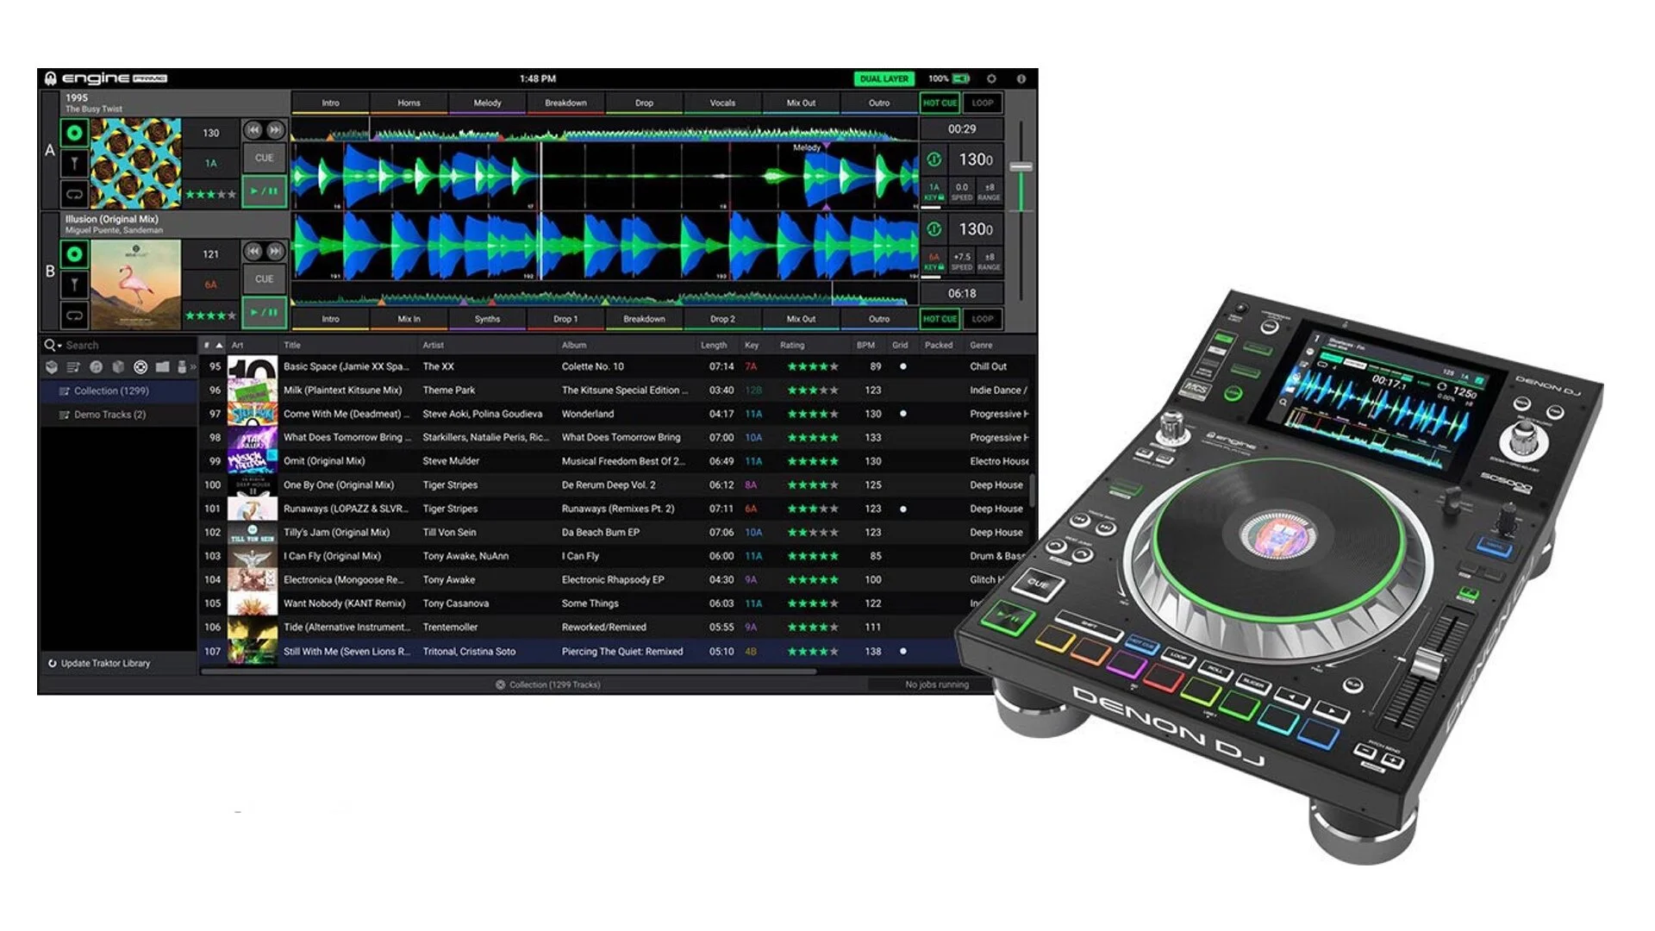Click Update Traktor Library
Viewport: 1655px width, 931px height.
pyautogui.click(x=102, y=664)
